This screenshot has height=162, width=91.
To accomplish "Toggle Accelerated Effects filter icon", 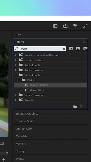I will (x=71, y=49).
